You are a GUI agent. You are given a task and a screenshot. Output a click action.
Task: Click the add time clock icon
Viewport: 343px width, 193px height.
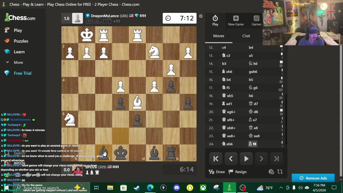(x=271, y=172)
